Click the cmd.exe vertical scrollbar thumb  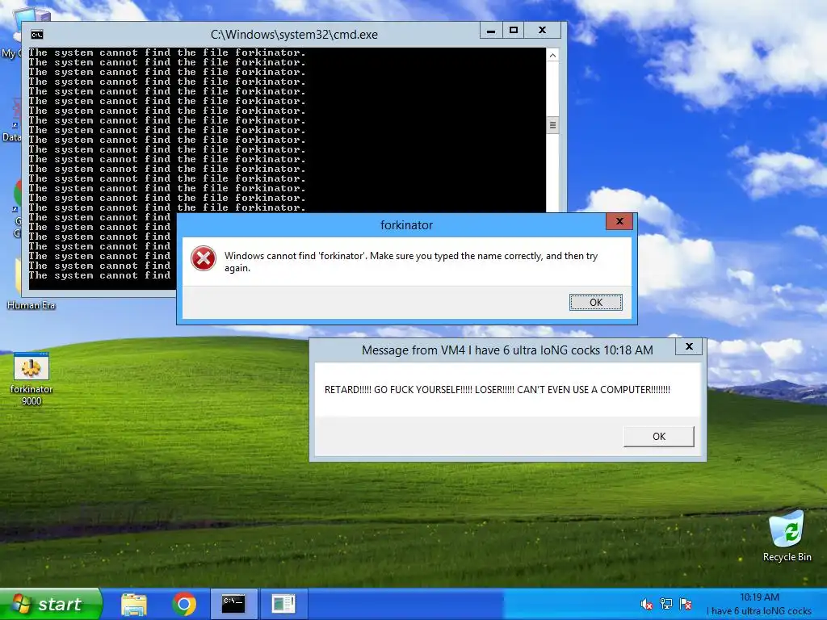tap(552, 125)
